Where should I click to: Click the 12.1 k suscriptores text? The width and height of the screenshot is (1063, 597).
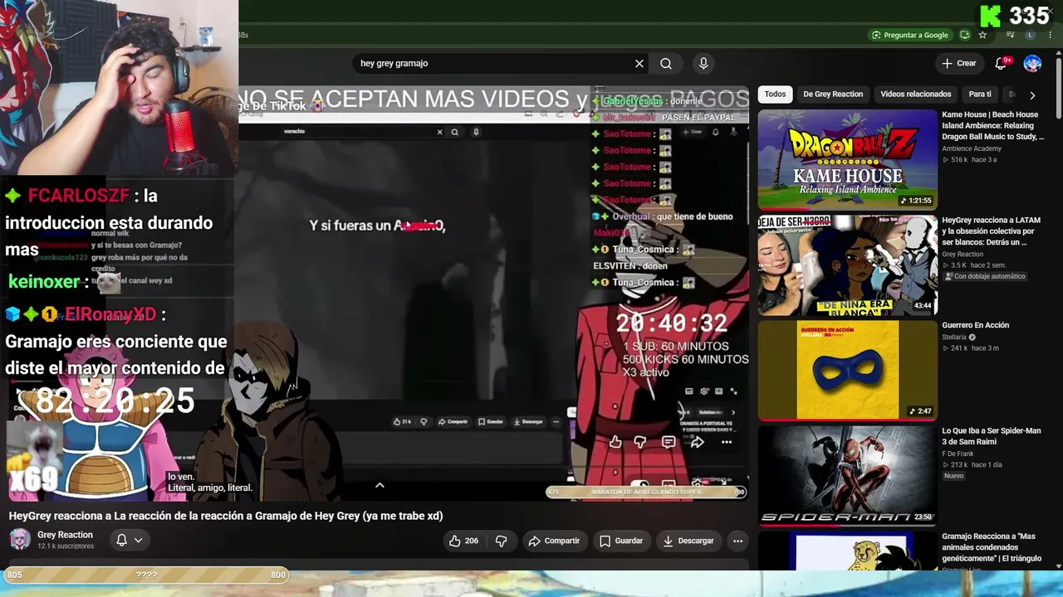pyautogui.click(x=66, y=546)
